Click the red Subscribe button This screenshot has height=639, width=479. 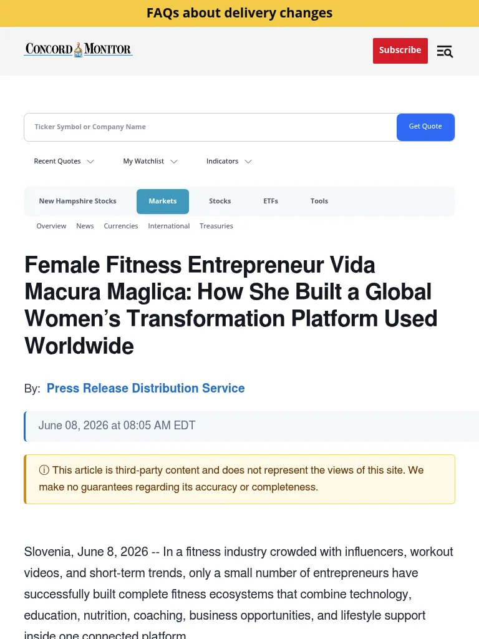click(400, 51)
